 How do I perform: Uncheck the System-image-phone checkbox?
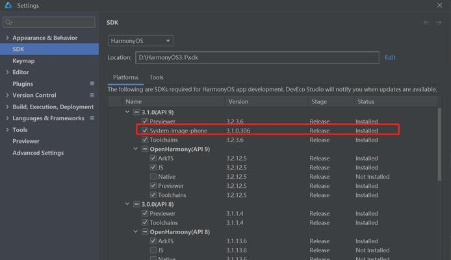coord(145,131)
